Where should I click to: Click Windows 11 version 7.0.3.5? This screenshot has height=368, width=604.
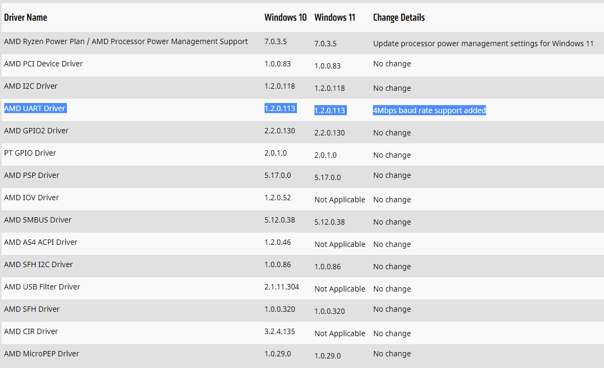(x=326, y=44)
